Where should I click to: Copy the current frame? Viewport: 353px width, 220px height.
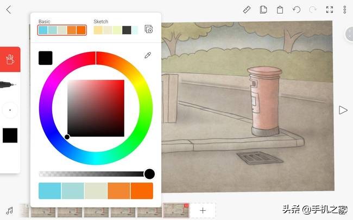263,10
